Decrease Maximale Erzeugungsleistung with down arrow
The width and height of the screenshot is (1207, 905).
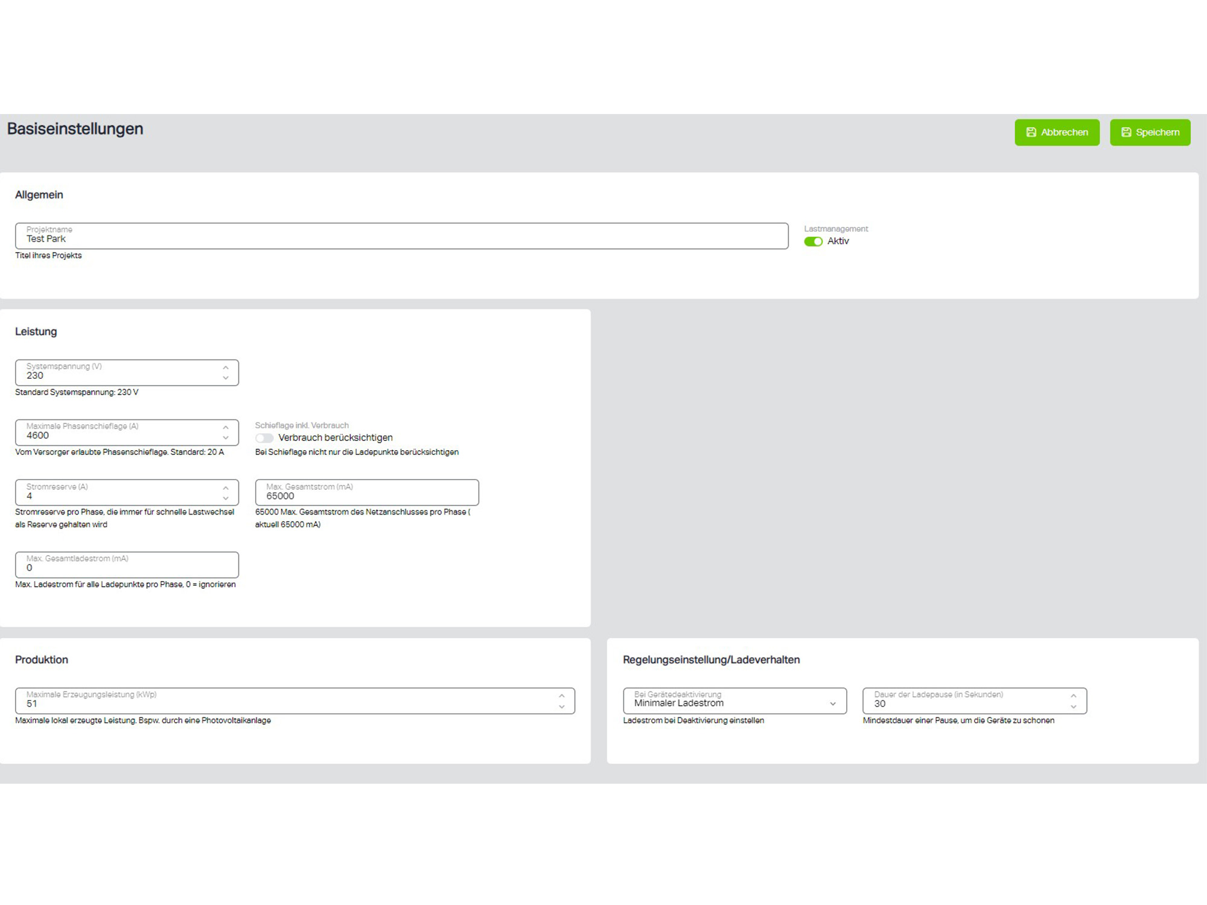tap(562, 707)
